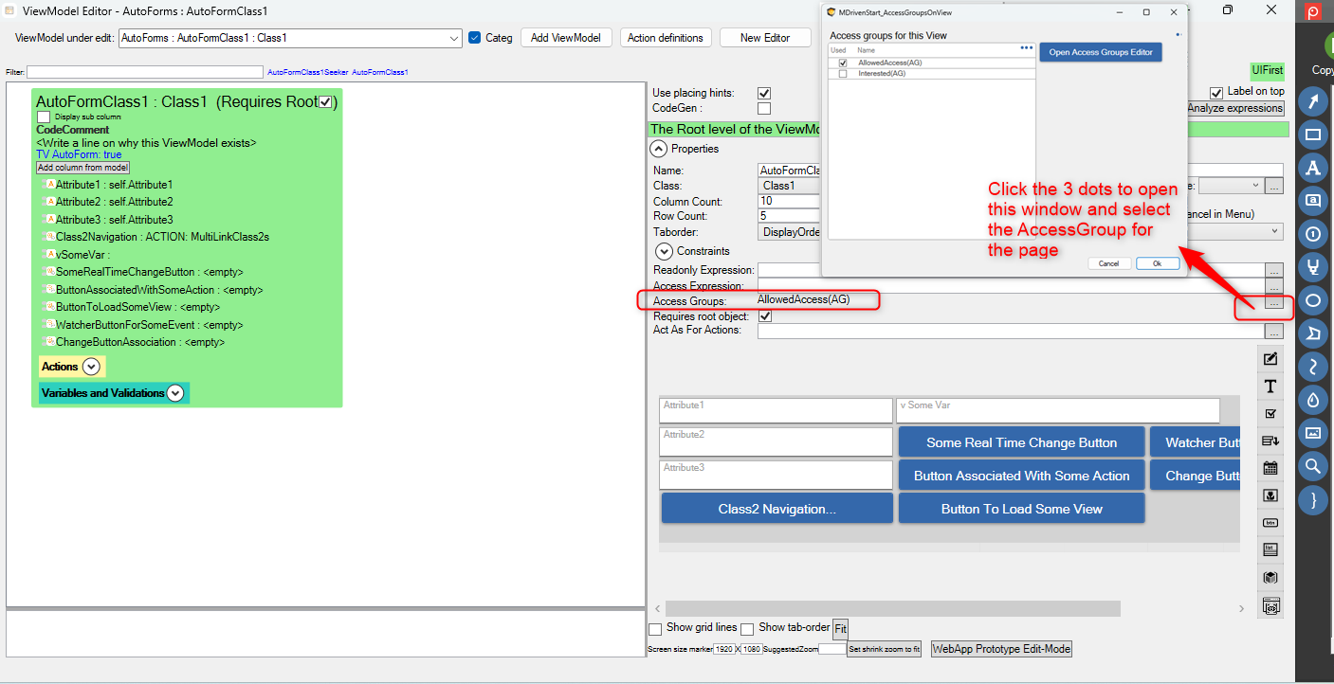This screenshot has height=684, width=1334.
Task: Open the AutoFormClass1Seeker link
Action: coord(307,72)
